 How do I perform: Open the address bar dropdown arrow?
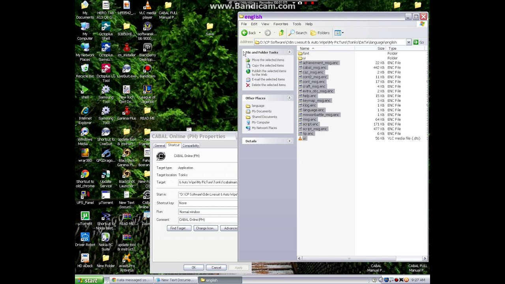coord(409,42)
